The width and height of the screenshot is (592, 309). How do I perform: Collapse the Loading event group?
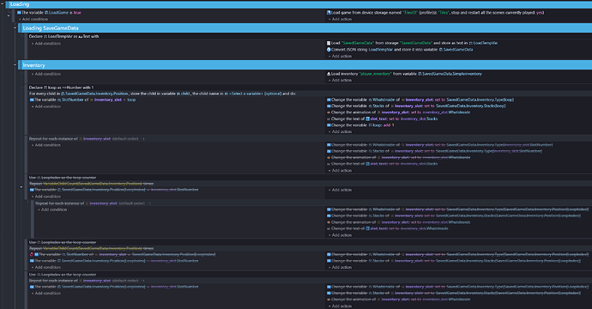click(3, 3)
